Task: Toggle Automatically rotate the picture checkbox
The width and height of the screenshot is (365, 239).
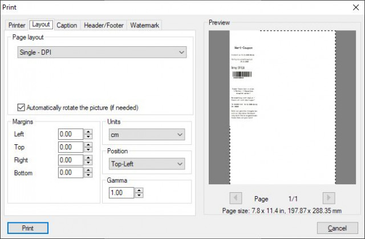Action: [x=21, y=107]
